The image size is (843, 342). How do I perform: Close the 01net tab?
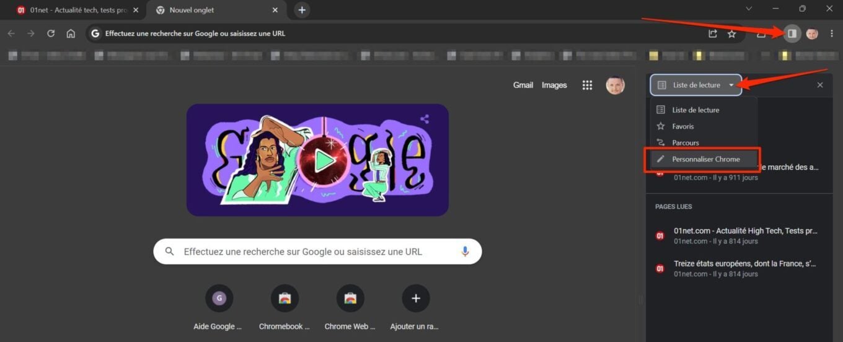[x=136, y=10]
